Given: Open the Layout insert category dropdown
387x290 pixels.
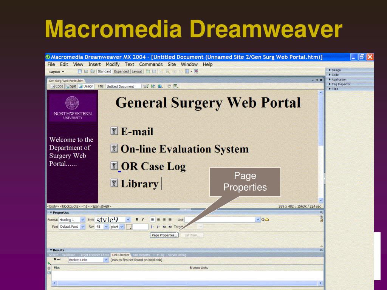Looking at the screenshot, I should click(x=57, y=72).
